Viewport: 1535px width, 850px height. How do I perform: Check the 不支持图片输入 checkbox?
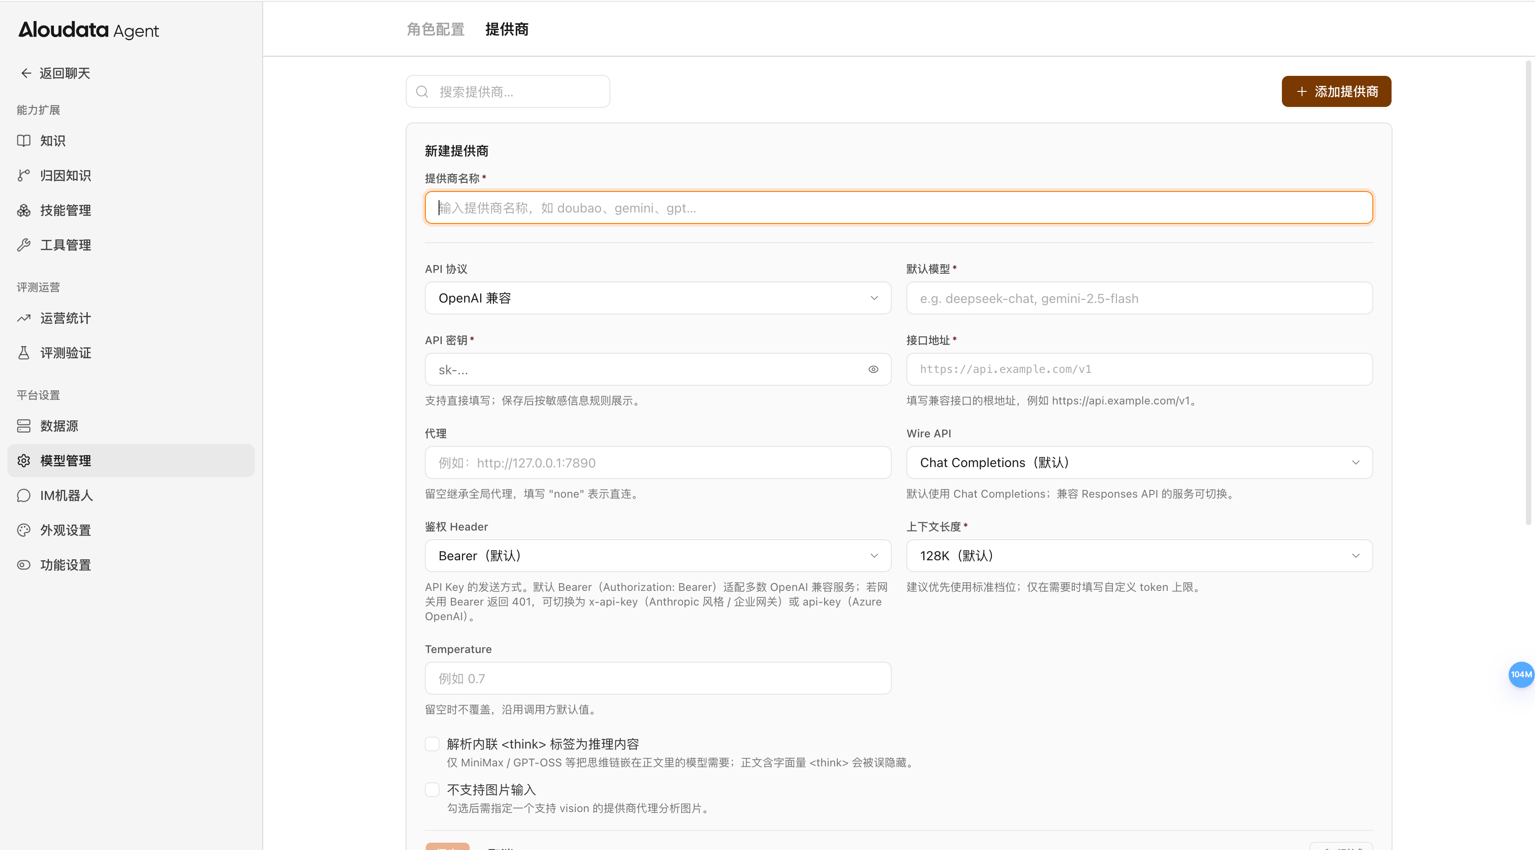coord(432,789)
